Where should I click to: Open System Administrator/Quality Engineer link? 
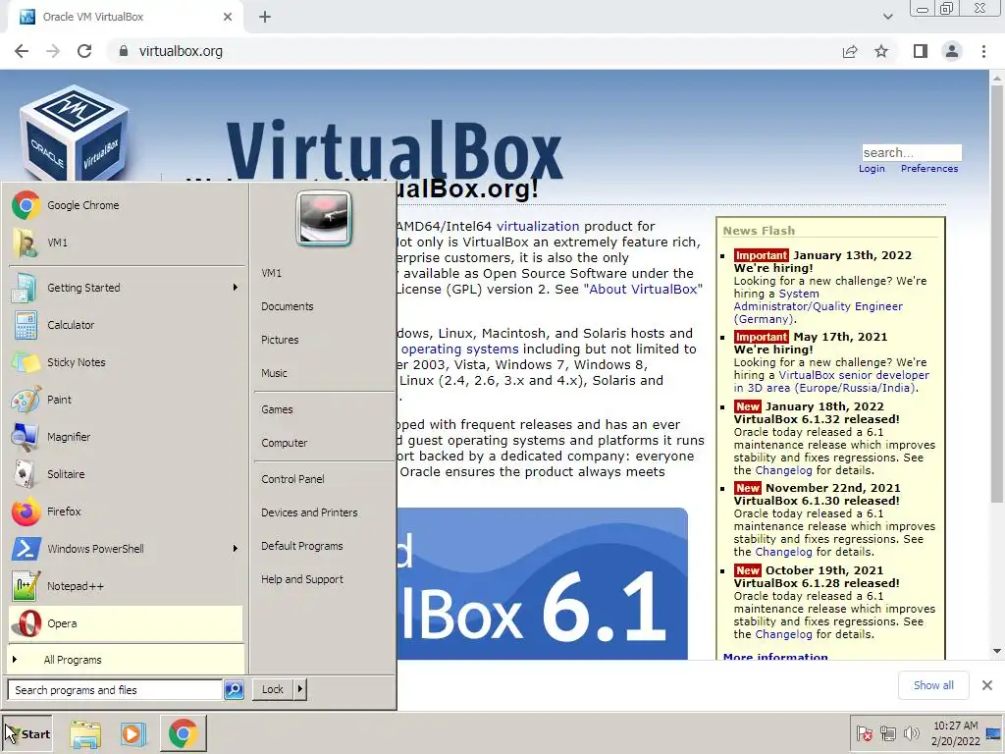[818, 306]
